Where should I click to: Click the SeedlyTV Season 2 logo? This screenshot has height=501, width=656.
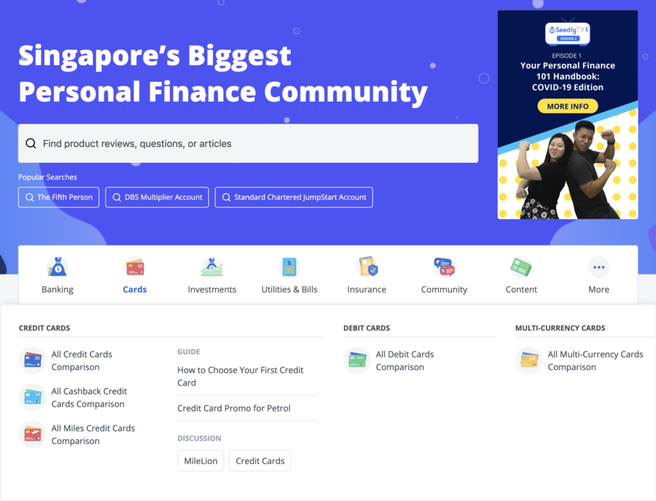click(x=568, y=32)
